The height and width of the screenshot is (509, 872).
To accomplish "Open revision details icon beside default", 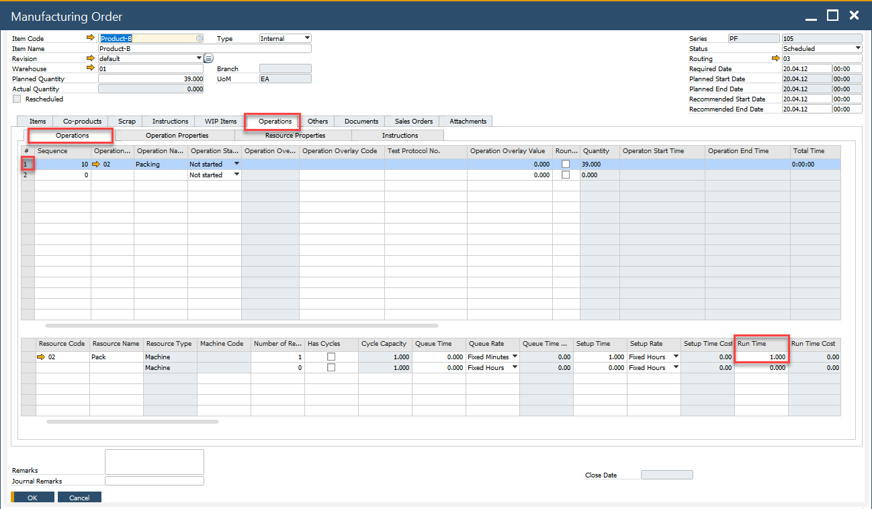I will click(x=208, y=58).
